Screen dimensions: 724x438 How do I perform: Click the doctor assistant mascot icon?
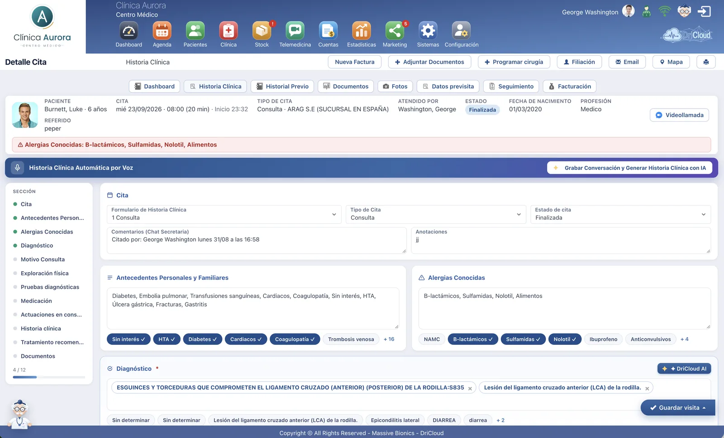[x=684, y=11]
